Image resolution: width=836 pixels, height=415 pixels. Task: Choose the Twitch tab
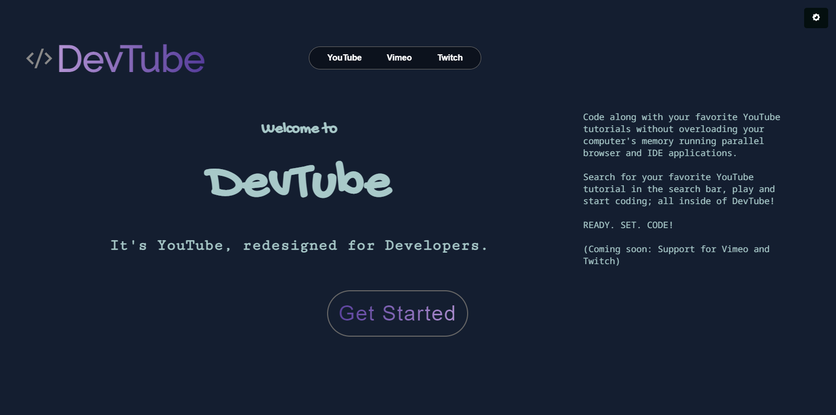[x=450, y=58]
